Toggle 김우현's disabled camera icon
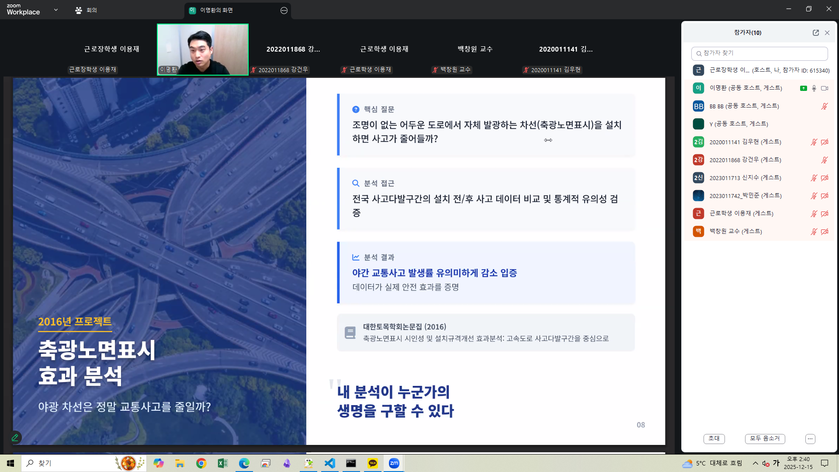This screenshot has height=472, width=839. (x=825, y=142)
